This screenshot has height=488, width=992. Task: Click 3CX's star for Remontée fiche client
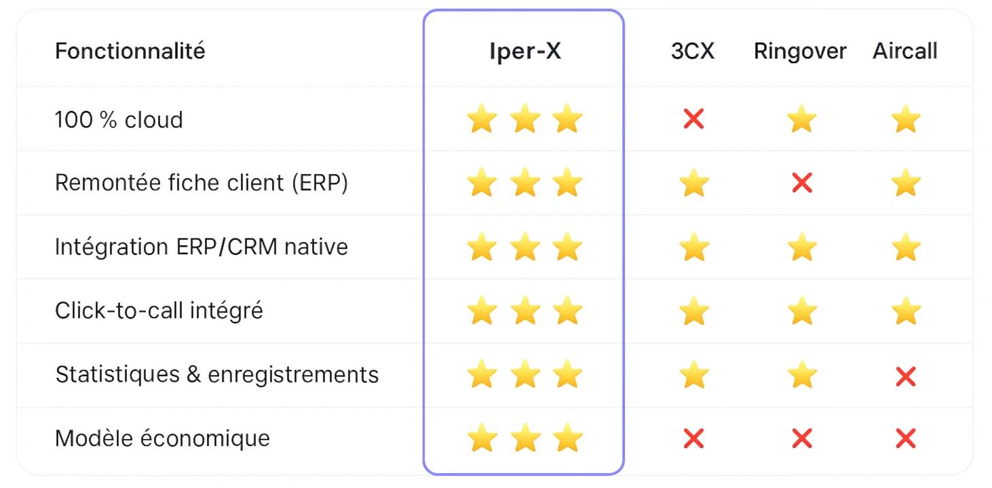pyautogui.click(x=694, y=183)
